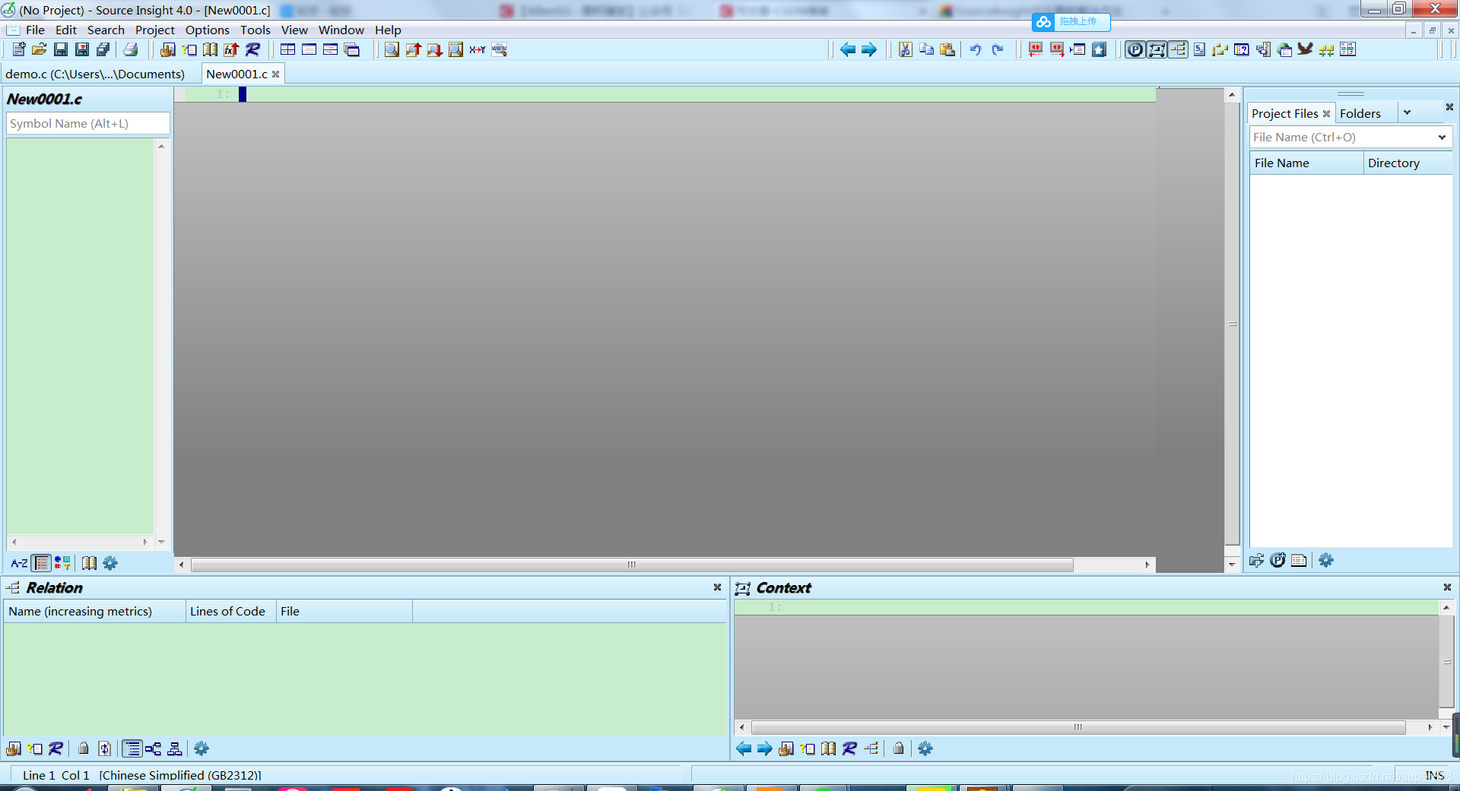Viewport: 1460px width, 791px height.
Task: Sort by the Lines of Code column header
Action: 230,611
